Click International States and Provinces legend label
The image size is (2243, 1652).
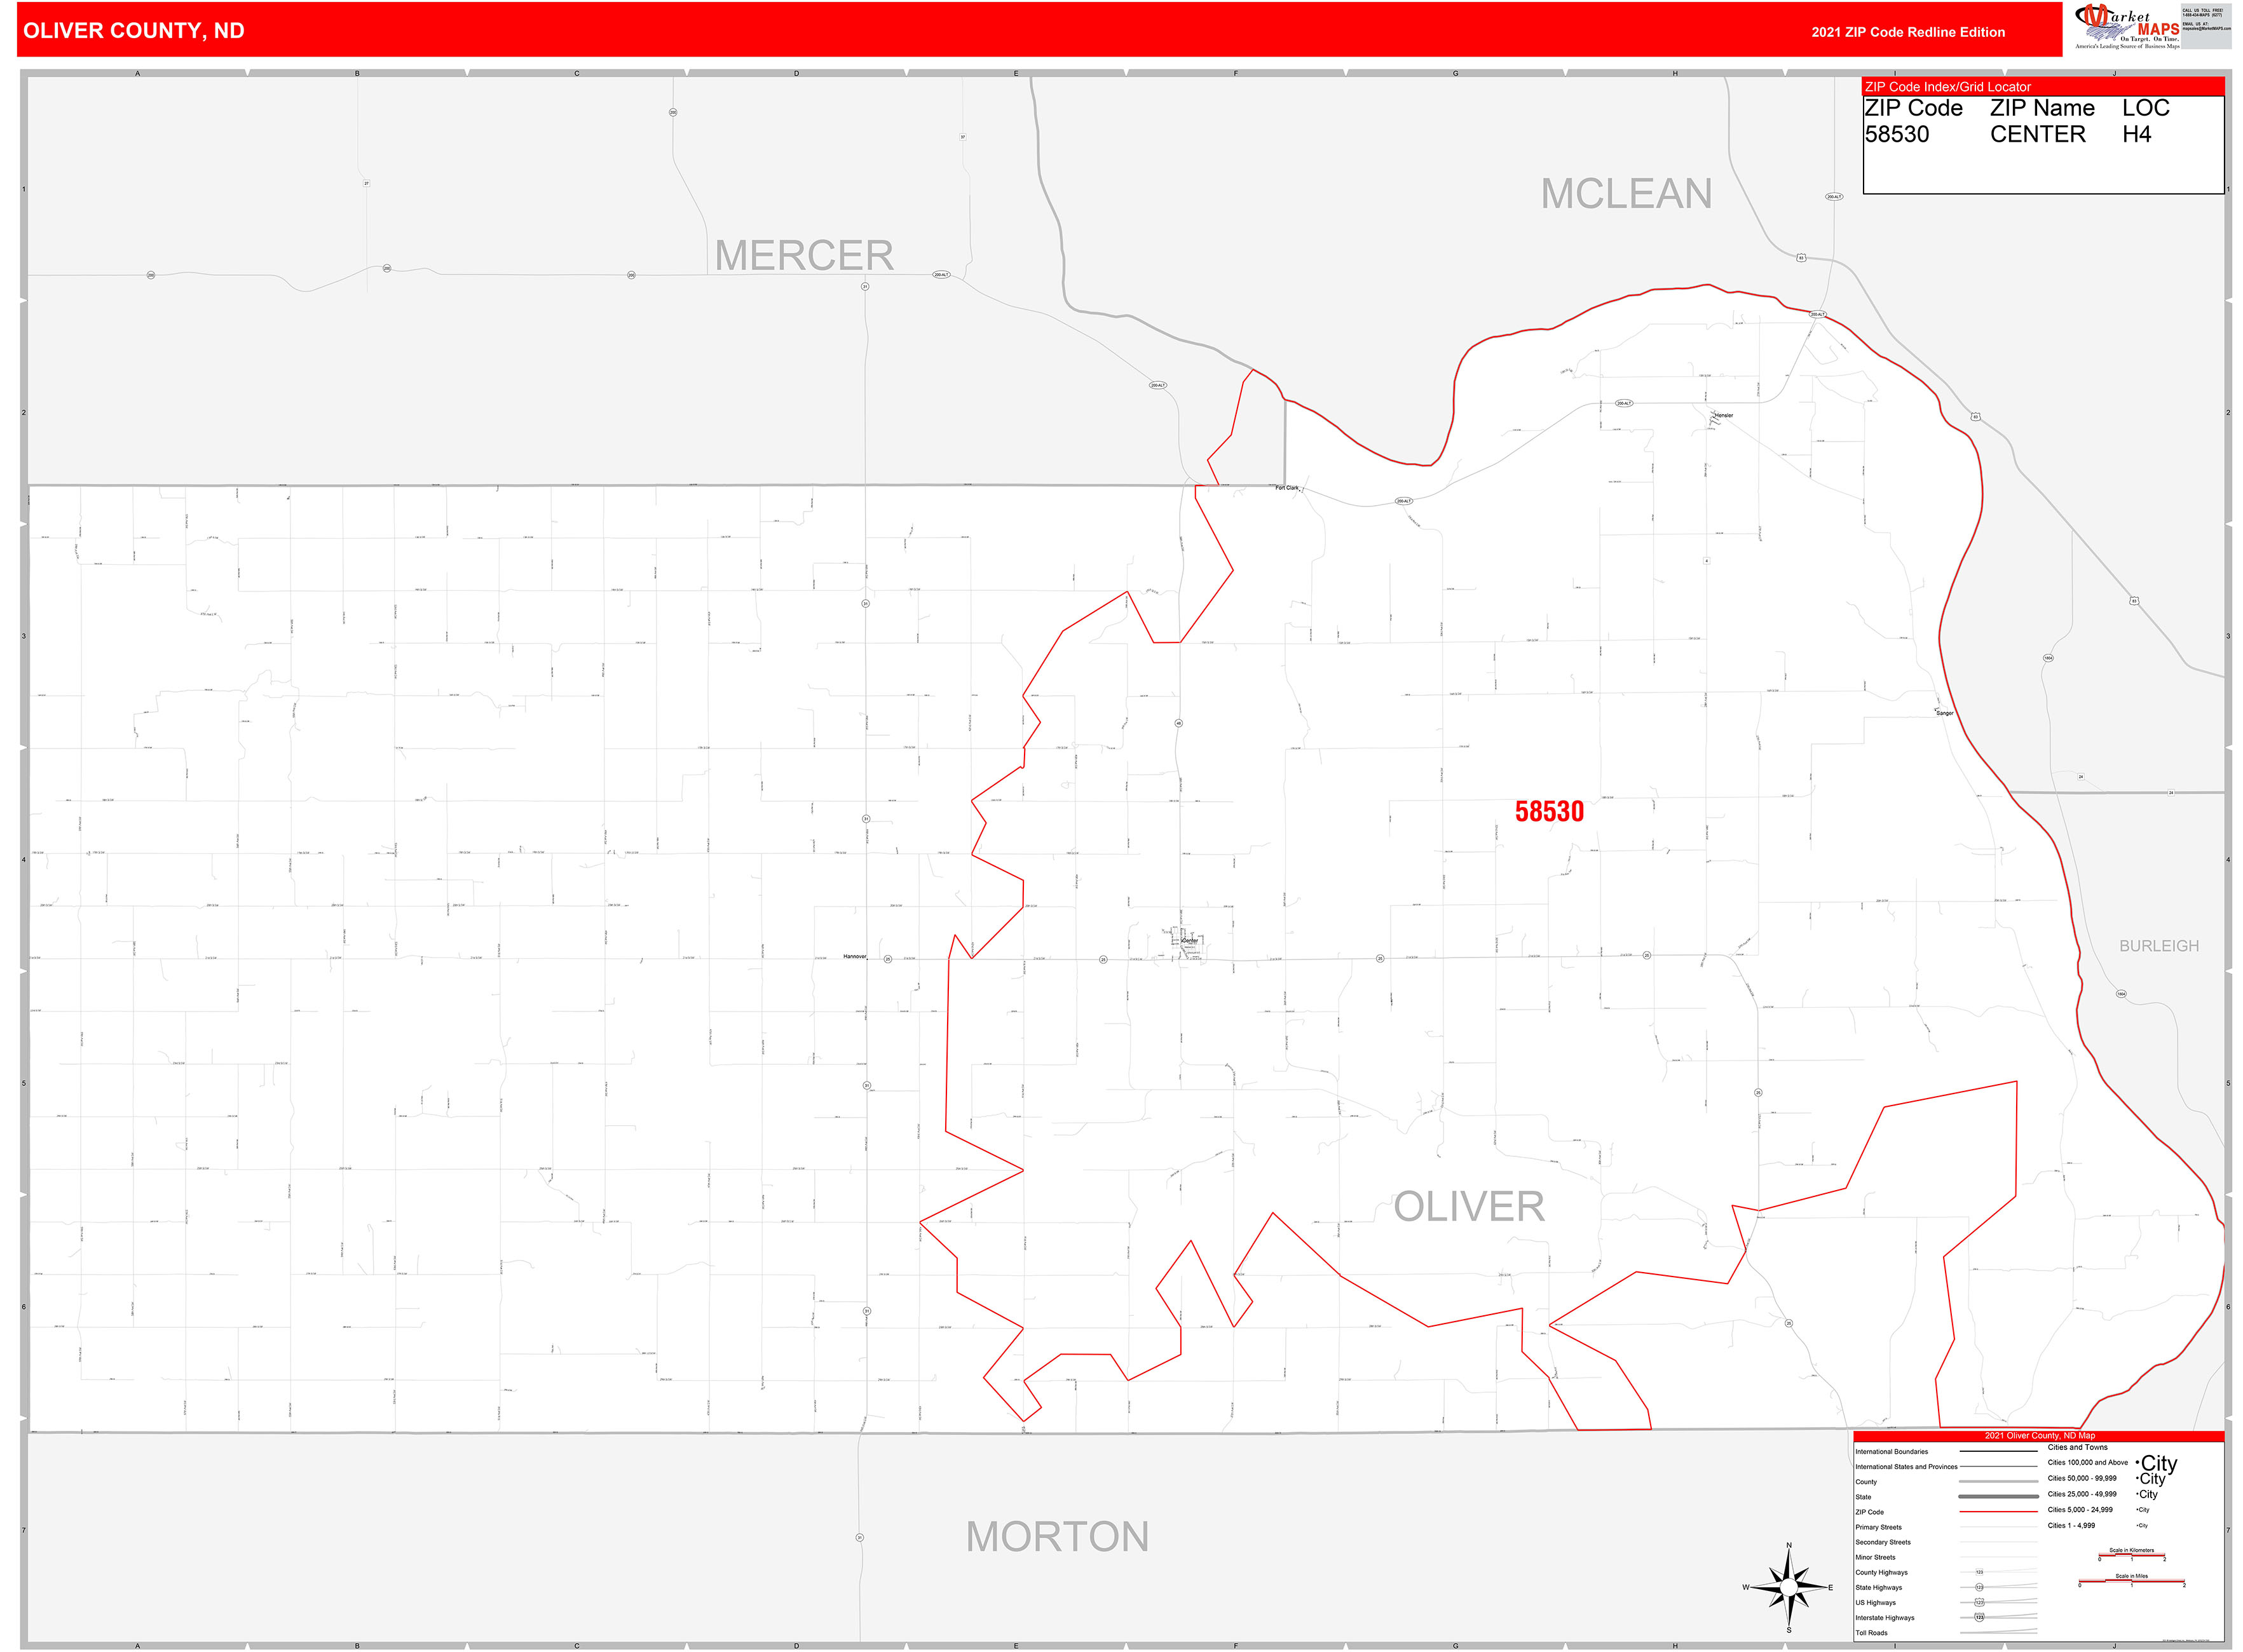[1906, 1467]
